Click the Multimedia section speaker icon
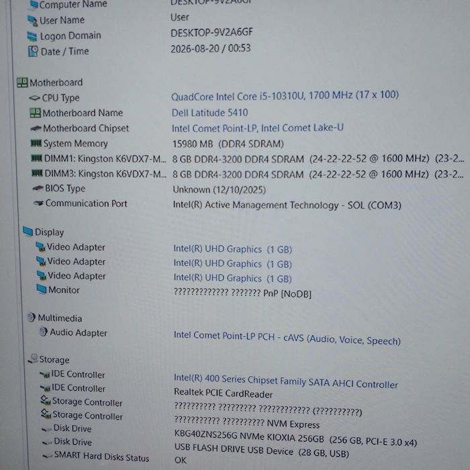Screen dimensions: 470x470 pyautogui.click(x=31, y=317)
